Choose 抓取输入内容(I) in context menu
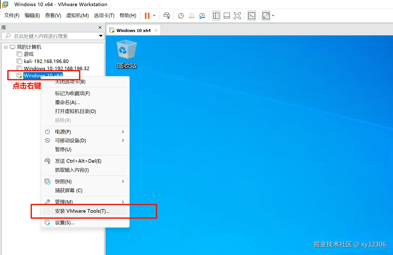 tap(85, 170)
